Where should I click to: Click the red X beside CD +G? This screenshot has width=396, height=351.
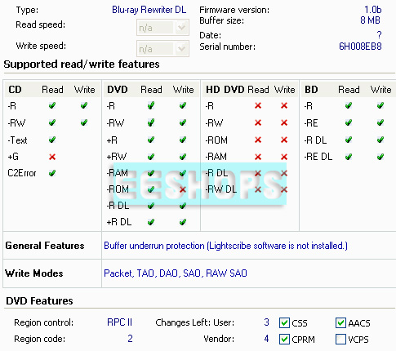[52, 157]
